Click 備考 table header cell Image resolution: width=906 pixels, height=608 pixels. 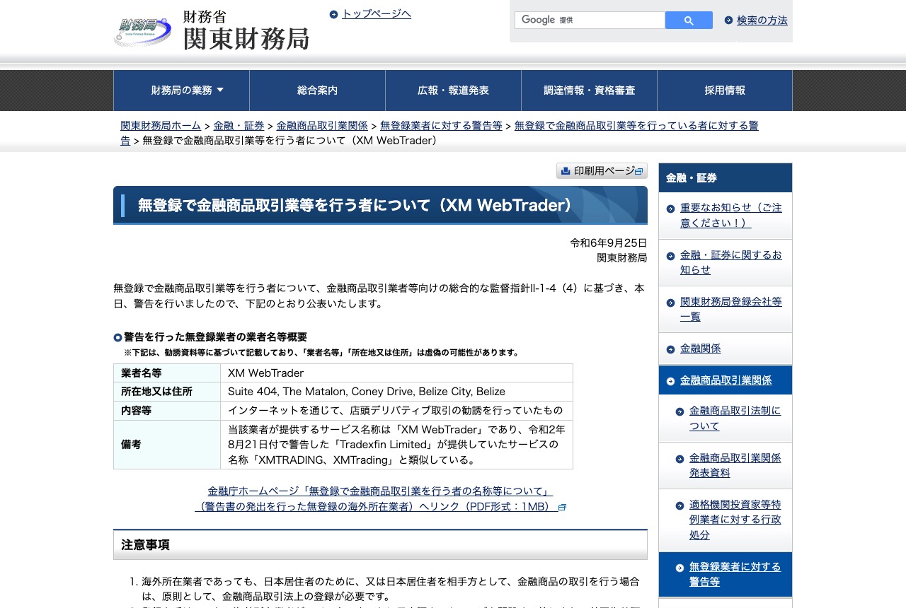click(x=167, y=445)
